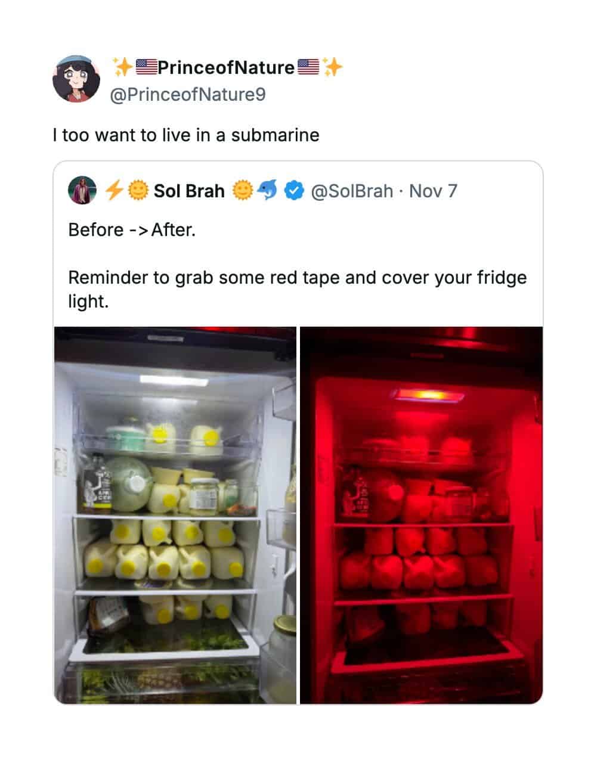Viewport: 594px width, 757px height.
Task: Click the lightning bolt emoji before Sol Brah
Action: click(114, 191)
